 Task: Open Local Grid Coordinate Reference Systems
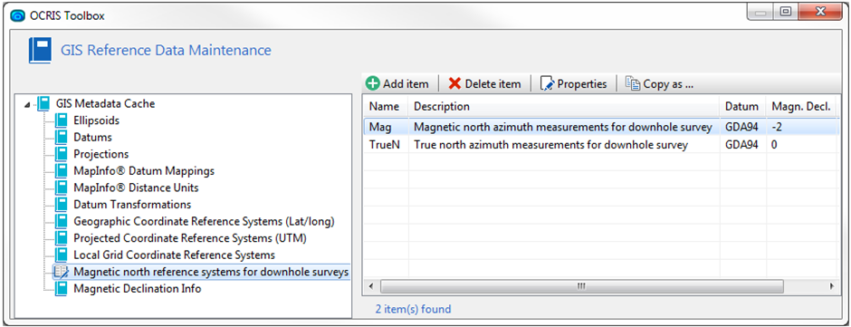point(174,255)
